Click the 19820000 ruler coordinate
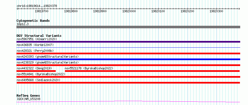 tap(129, 11)
